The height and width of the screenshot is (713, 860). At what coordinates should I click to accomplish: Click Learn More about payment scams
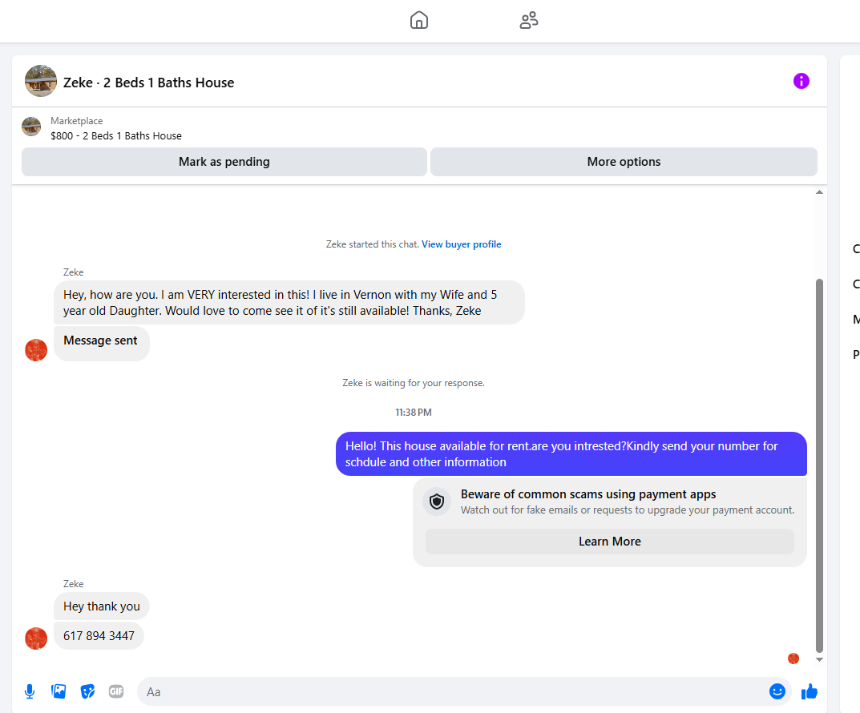[609, 542]
